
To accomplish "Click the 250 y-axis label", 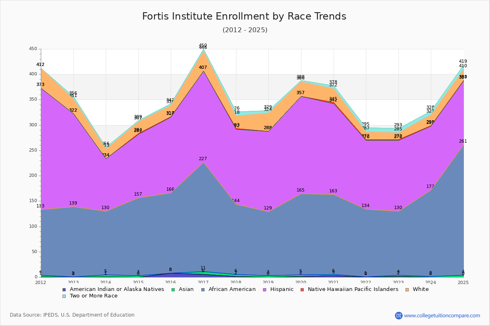I will pyautogui.click(x=33, y=150).
